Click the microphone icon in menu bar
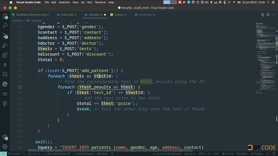278x156 pixels. click(225, 2)
